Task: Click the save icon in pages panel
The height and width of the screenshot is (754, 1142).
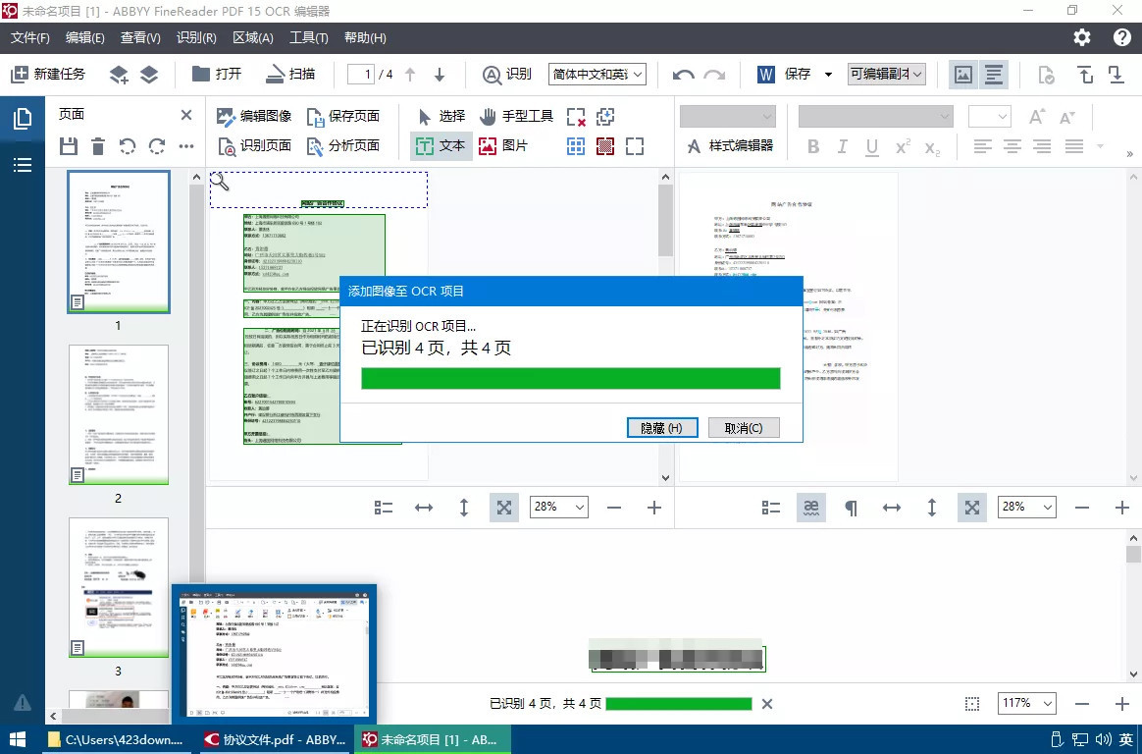Action: [x=69, y=146]
